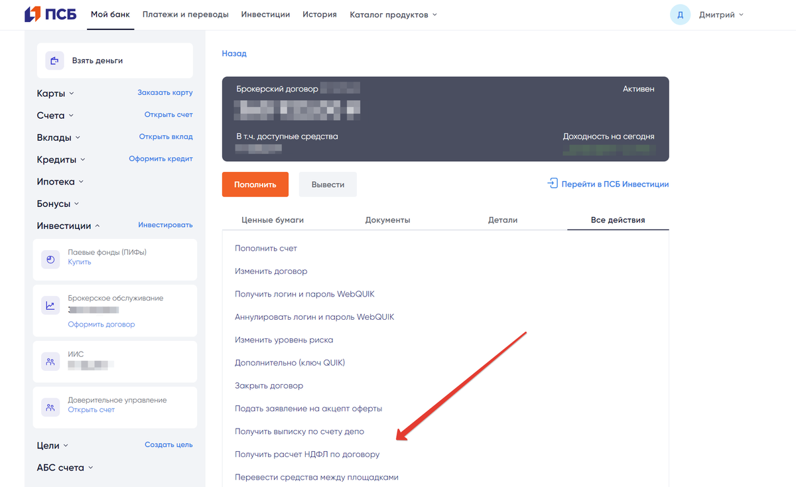Expand the Бонусы section
The height and width of the screenshot is (487, 796).
click(58, 203)
